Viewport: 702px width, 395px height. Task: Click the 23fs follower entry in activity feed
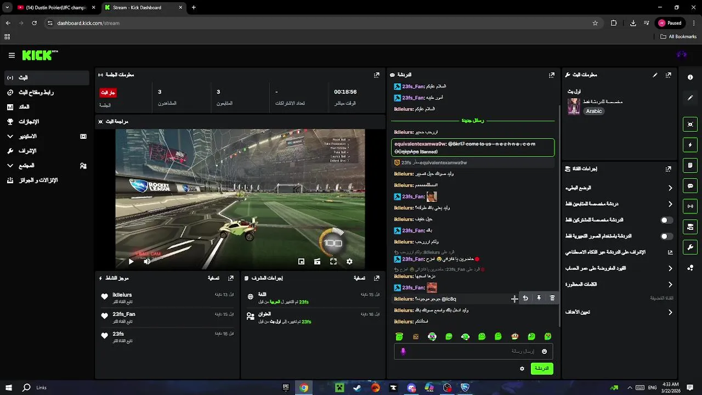click(x=167, y=337)
